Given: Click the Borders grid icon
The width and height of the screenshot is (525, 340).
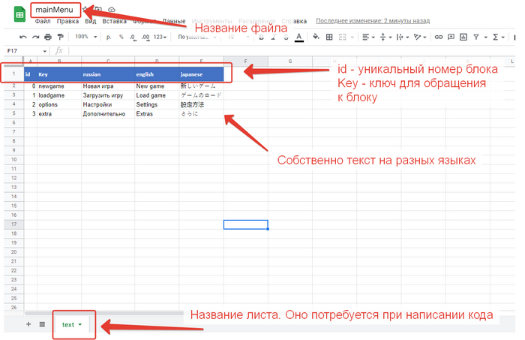Looking at the screenshot, I should [x=329, y=36].
